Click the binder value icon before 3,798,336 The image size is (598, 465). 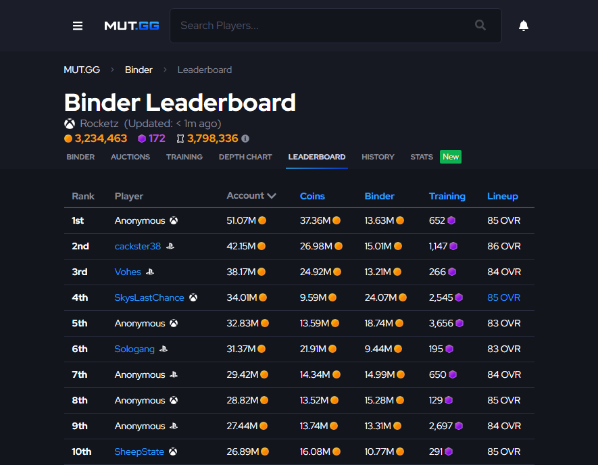point(180,139)
